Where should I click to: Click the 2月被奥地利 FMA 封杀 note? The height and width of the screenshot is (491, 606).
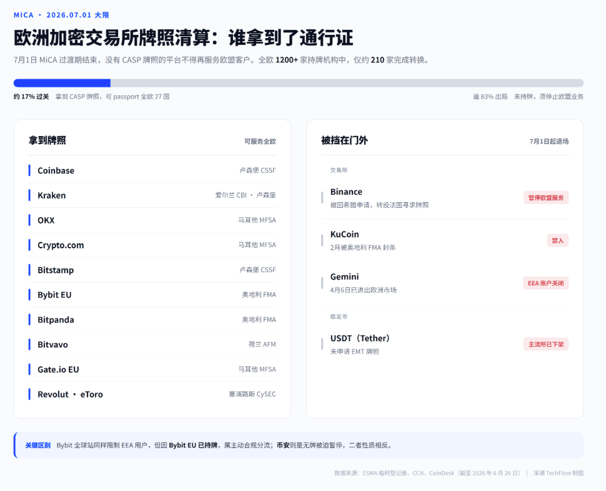(x=363, y=248)
